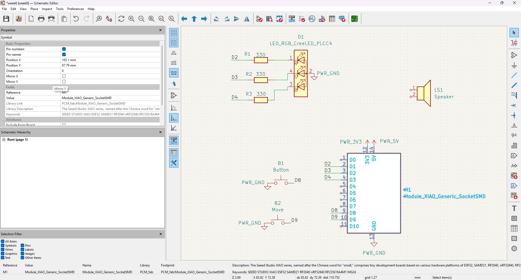The width and height of the screenshot is (521, 280).
Task: Click the Mirror horizontally toolbar icon
Action: click(x=247, y=19)
